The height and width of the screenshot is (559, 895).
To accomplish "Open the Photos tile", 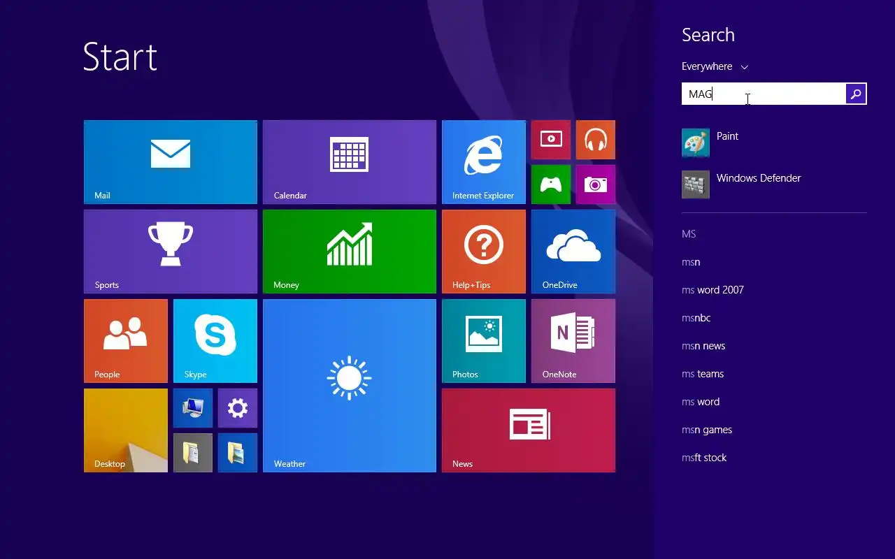I will pyautogui.click(x=484, y=341).
